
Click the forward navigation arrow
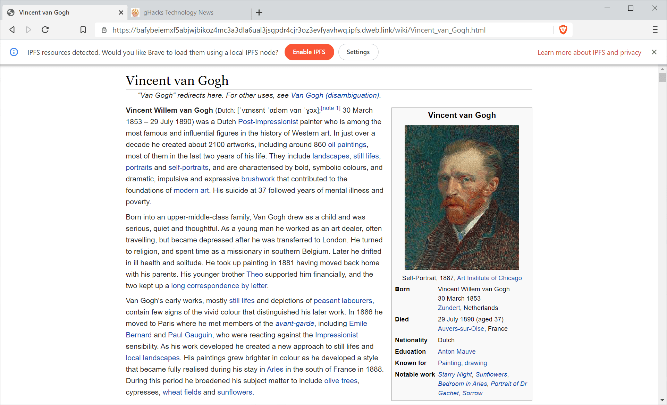point(28,30)
